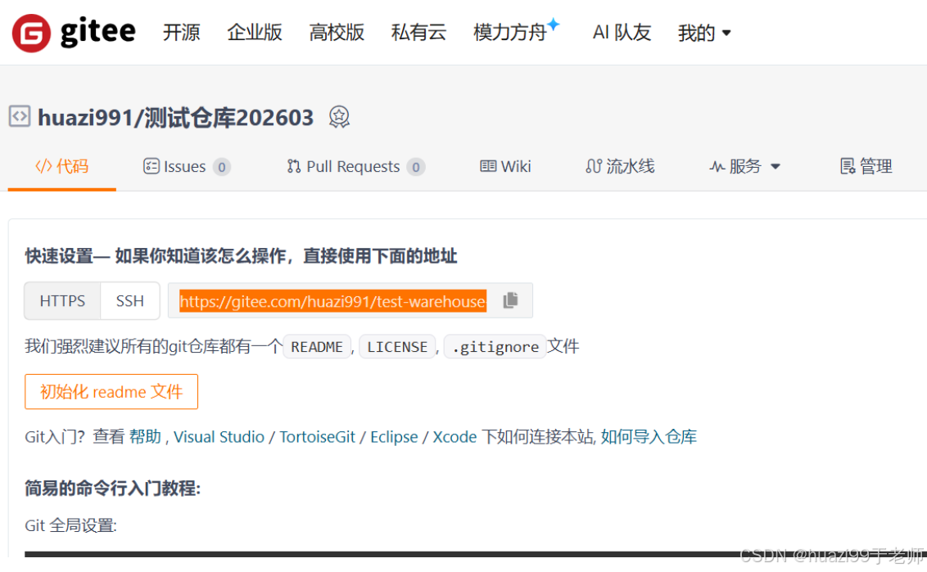This screenshot has width=927, height=572.
Task: Expand the 服务 dropdown tab
Action: [x=745, y=167]
